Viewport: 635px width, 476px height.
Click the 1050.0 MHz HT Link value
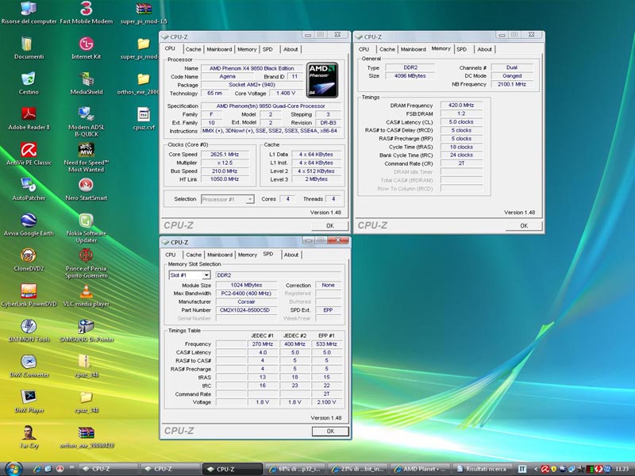tap(225, 179)
